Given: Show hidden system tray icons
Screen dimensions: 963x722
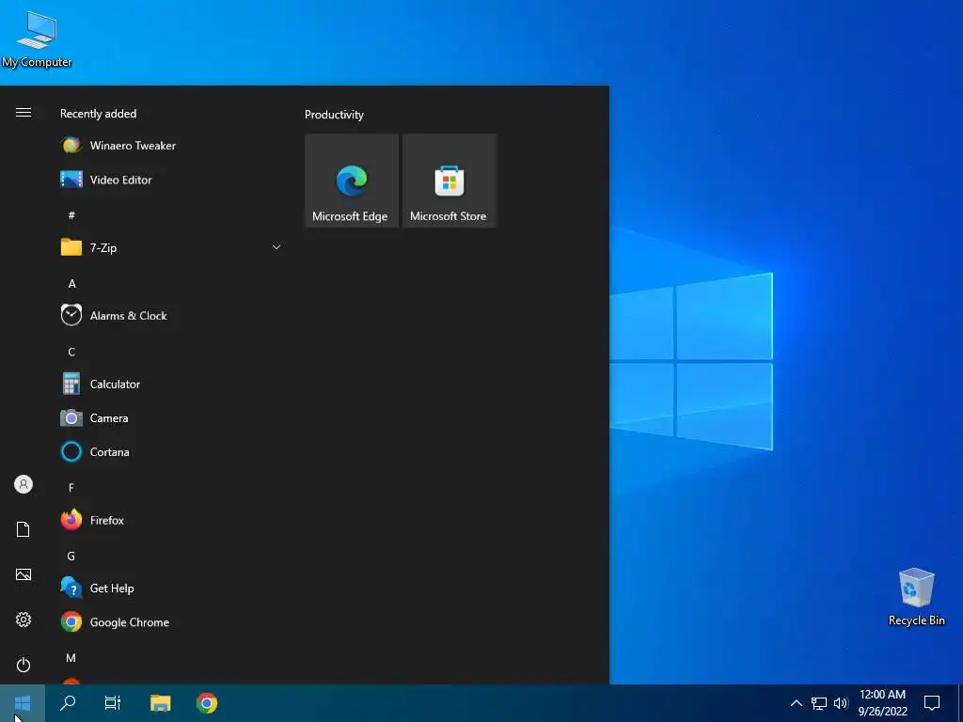Looking at the screenshot, I should pyautogui.click(x=796, y=703).
